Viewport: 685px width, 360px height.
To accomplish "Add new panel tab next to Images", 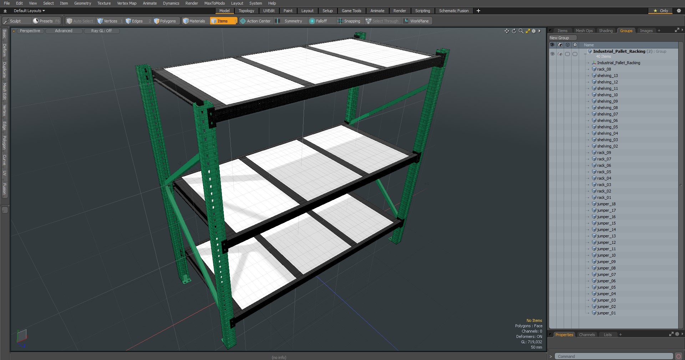I will click(x=659, y=31).
